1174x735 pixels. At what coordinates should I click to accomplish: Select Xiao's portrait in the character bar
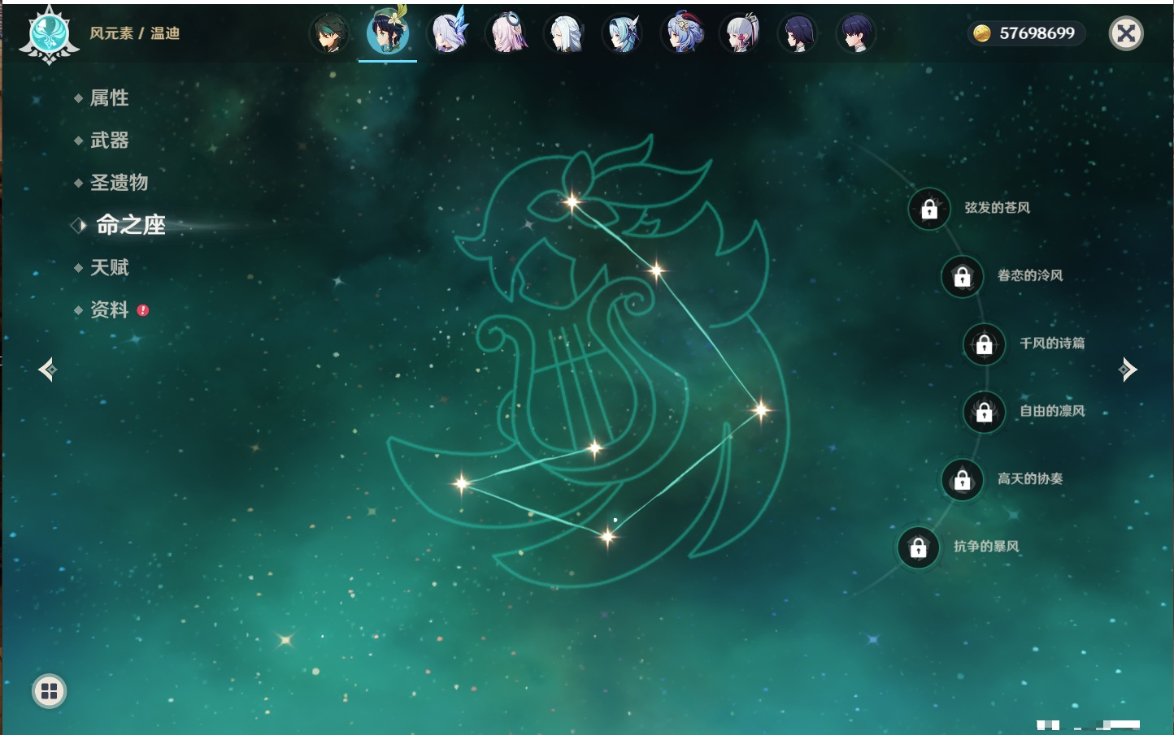pos(329,34)
